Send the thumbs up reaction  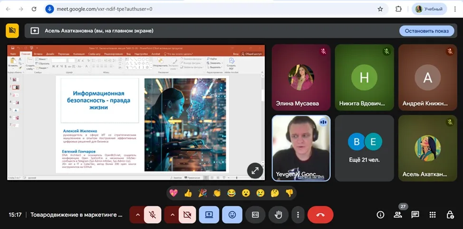188,193
